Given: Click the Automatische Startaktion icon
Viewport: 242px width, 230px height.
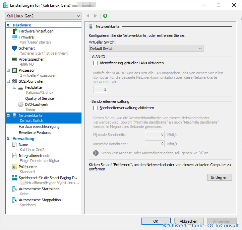Looking at the screenshot, I should [14, 189].
